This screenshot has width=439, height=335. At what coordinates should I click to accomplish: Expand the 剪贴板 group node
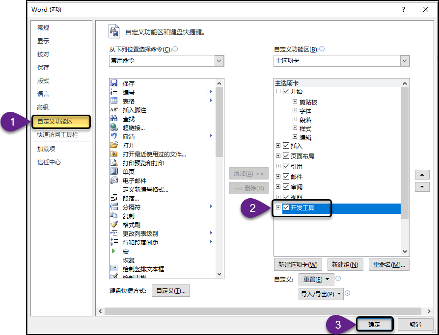pyautogui.click(x=295, y=101)
